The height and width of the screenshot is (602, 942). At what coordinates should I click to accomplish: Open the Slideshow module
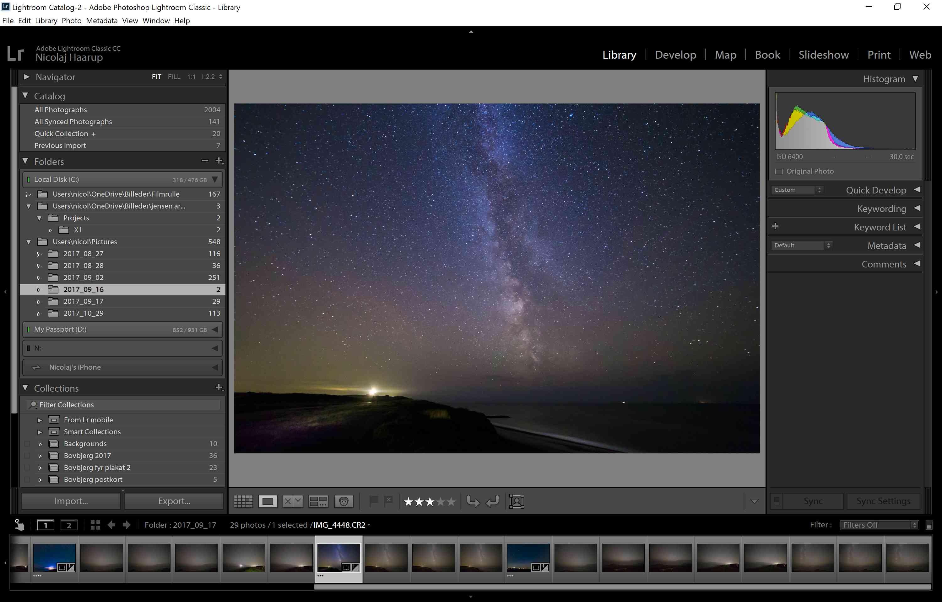pyautogui.click(x=823, y=55)
